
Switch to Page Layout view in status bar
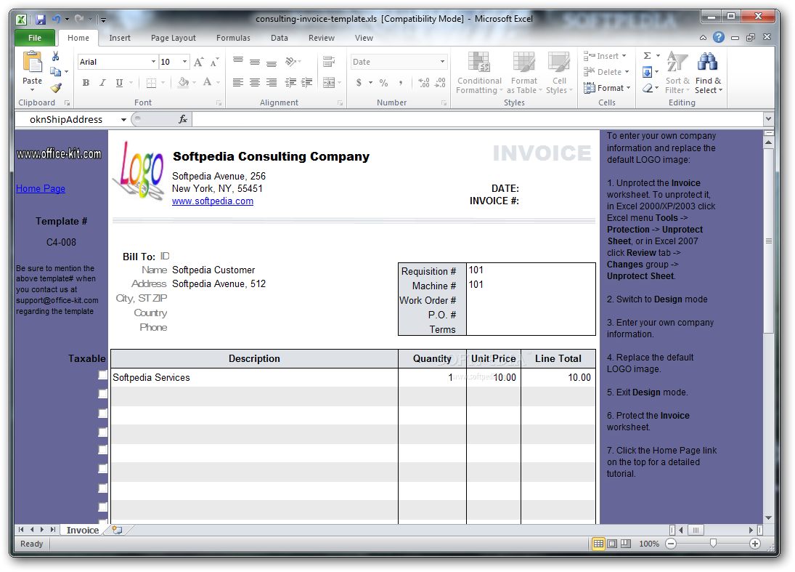pyautogui.click(x=613, y=544)
